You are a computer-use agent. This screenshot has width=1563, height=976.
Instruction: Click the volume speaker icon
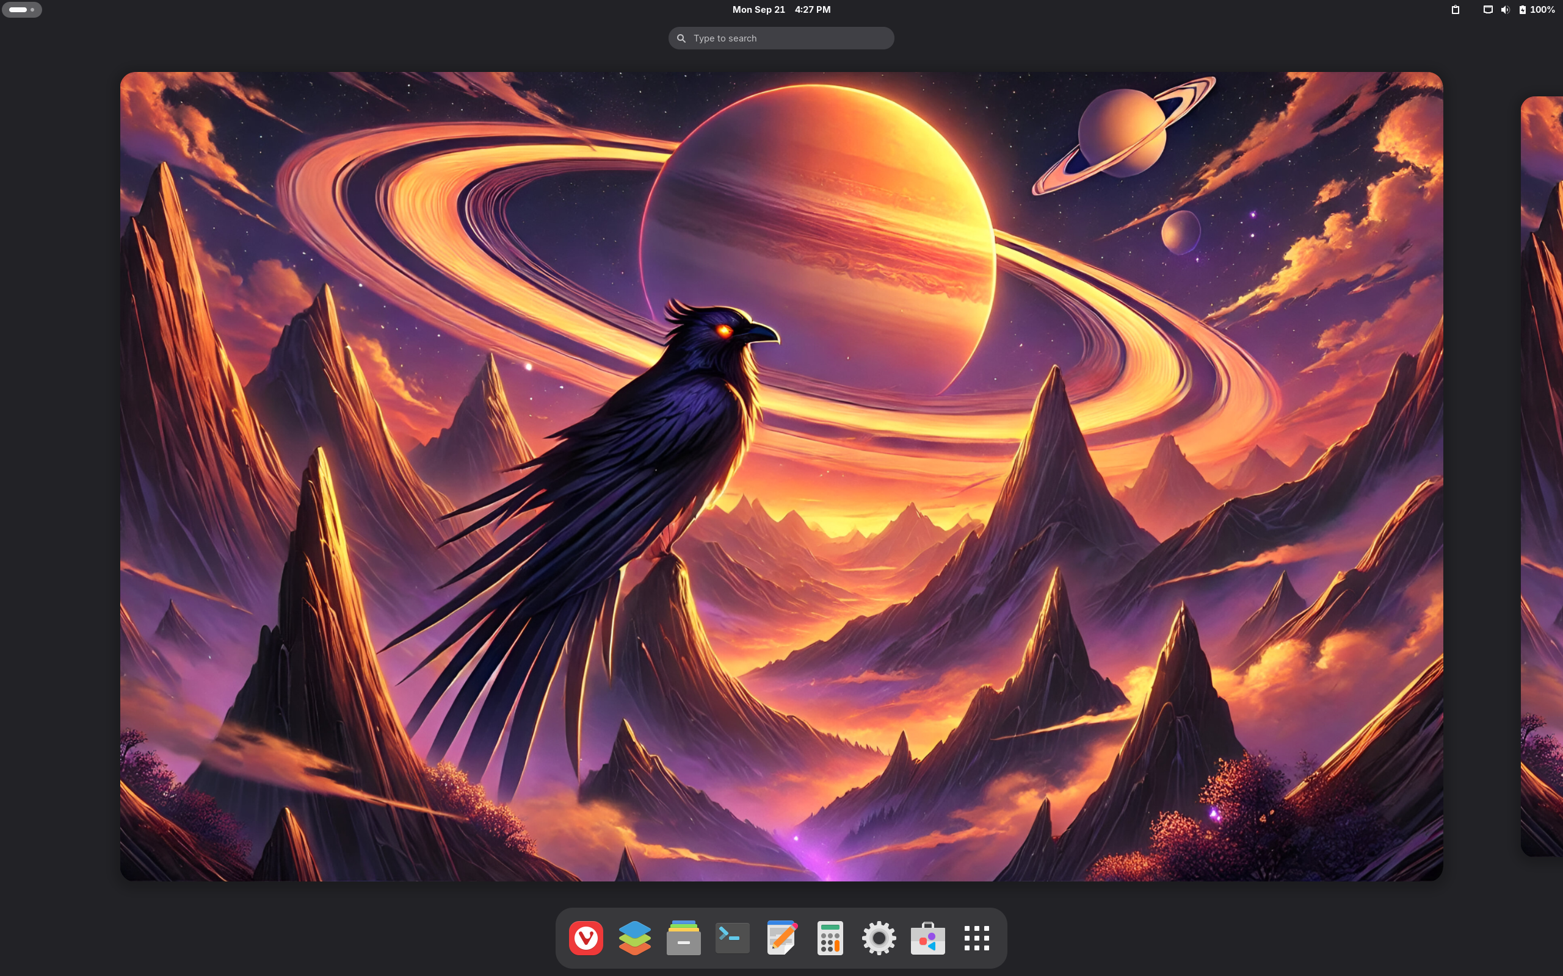(1505, 10)
